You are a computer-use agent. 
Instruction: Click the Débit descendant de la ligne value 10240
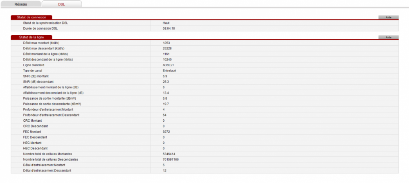(x=167, y=60)
